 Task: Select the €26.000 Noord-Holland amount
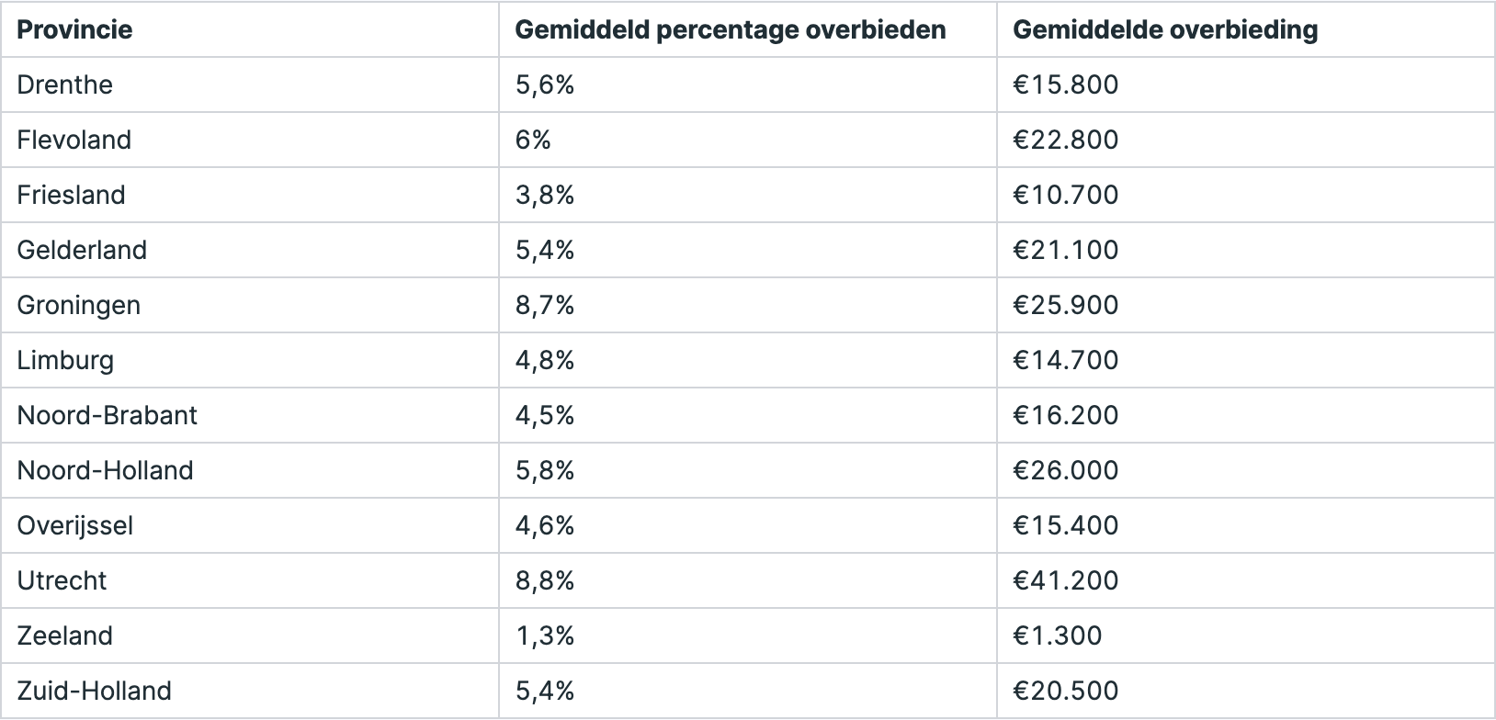(1066, 470)
